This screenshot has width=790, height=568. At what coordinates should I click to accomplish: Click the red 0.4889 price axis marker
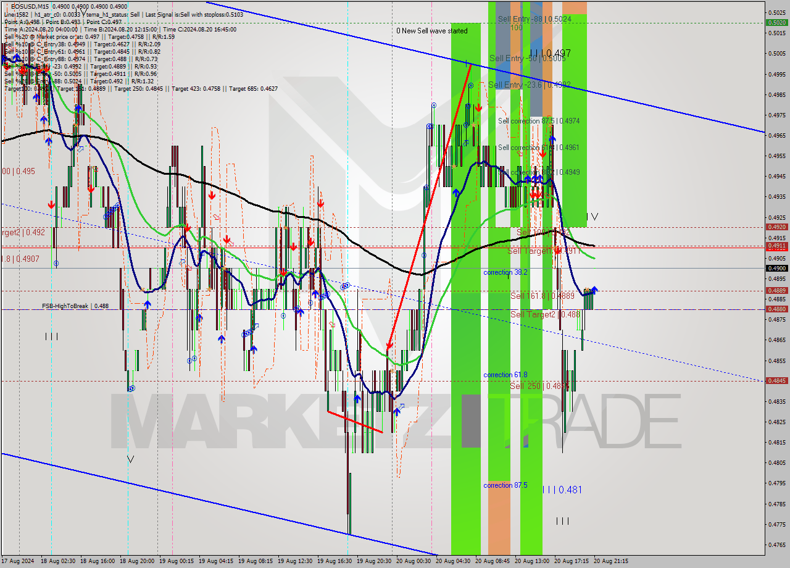click(x=776, y=290)
